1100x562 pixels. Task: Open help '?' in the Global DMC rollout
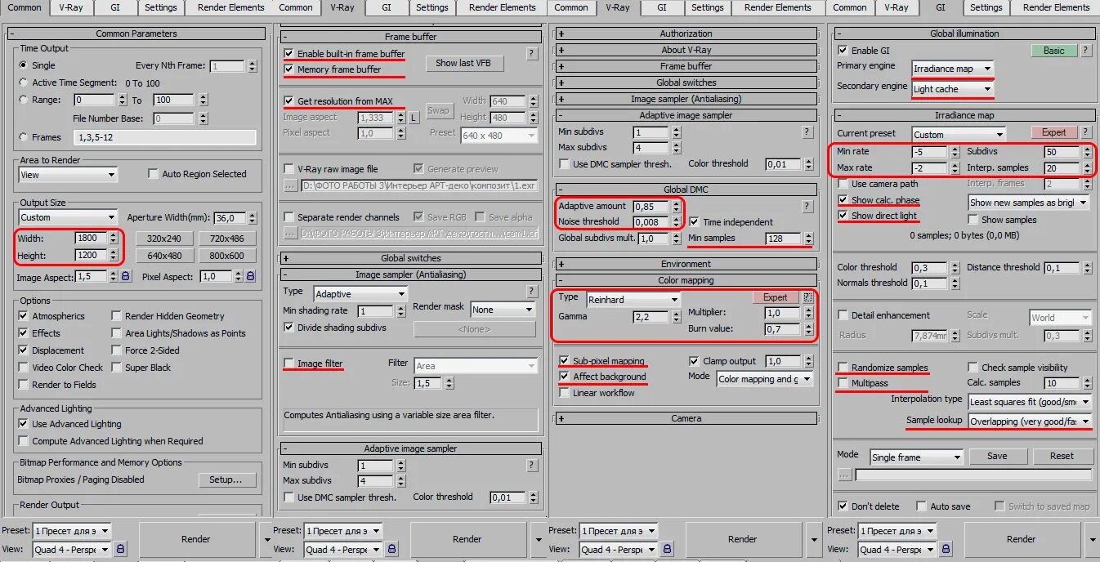807,206
